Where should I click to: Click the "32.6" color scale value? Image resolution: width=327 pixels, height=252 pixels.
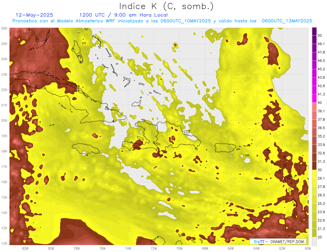coord(321,153)
